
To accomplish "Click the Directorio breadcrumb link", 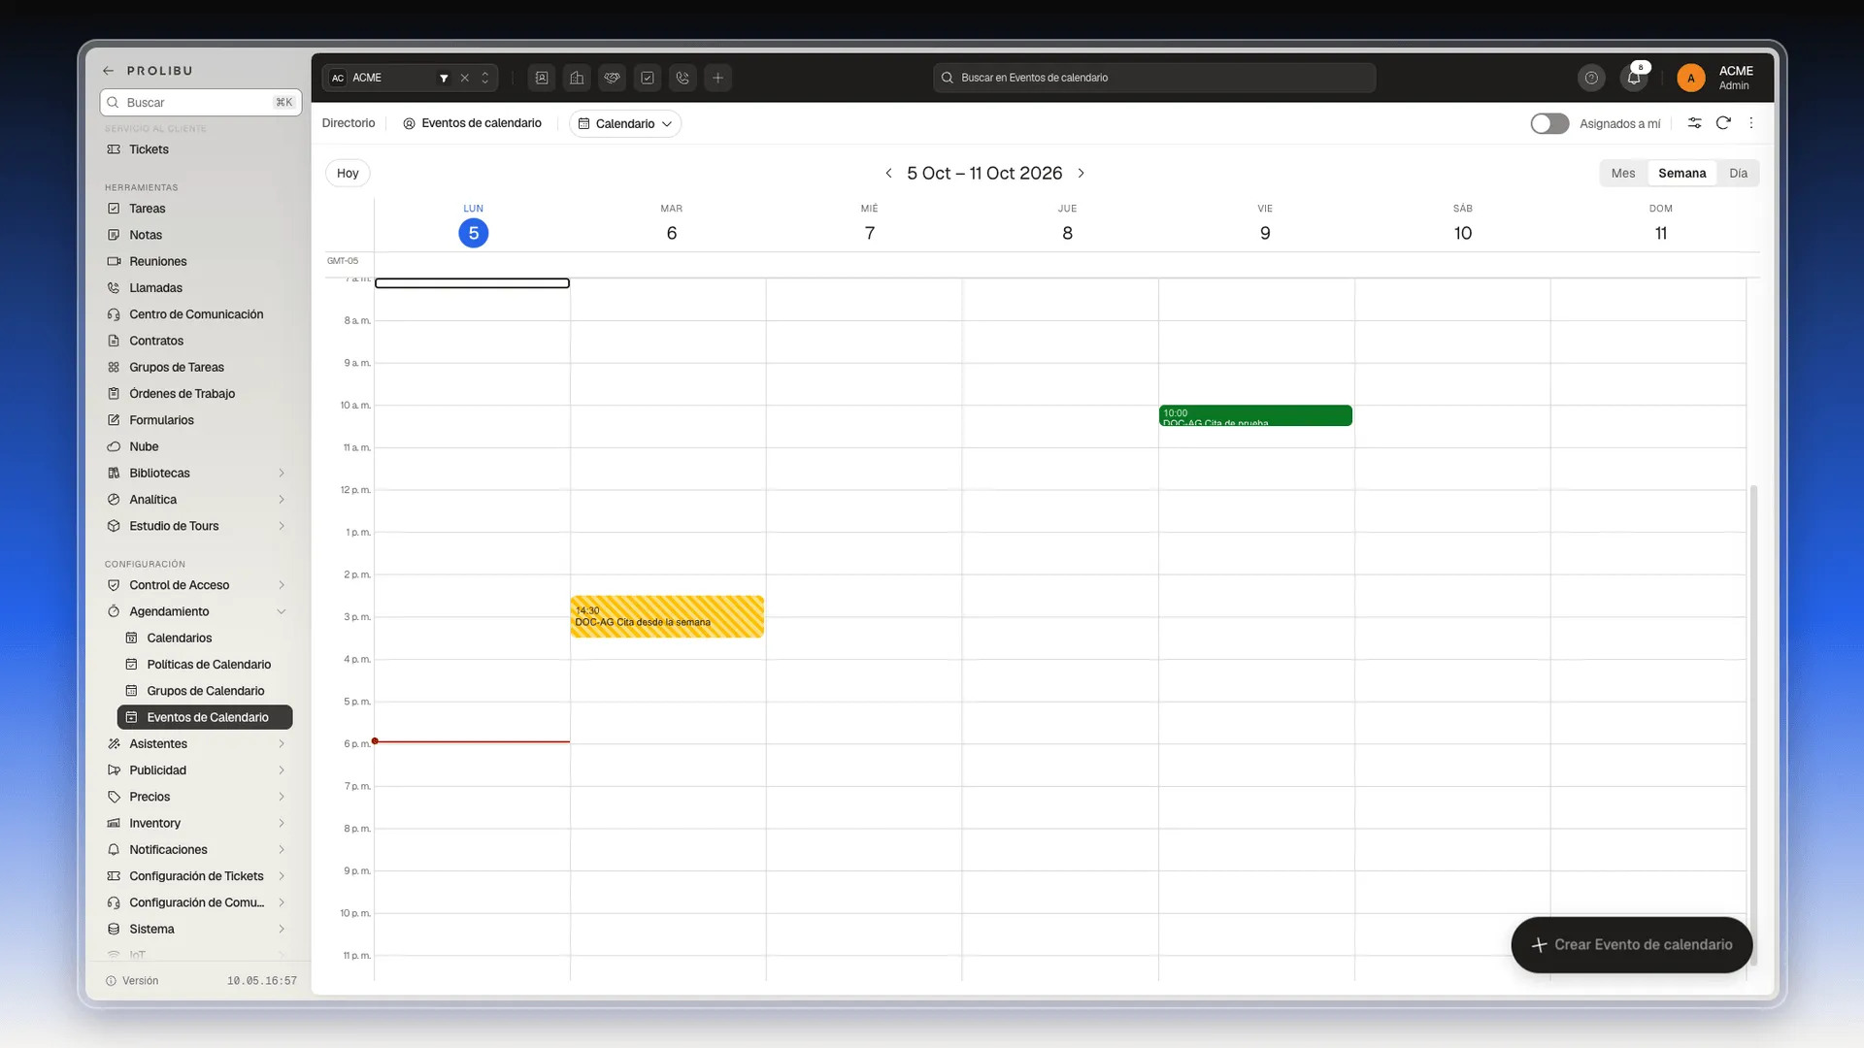I will coord(349,123).
